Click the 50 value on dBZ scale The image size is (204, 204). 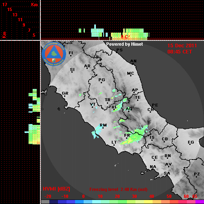pyautogui.click(x=169, y=196)
